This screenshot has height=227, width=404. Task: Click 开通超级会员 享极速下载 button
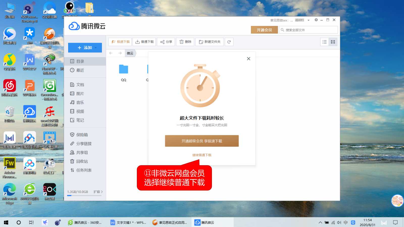tap(202, 141)
